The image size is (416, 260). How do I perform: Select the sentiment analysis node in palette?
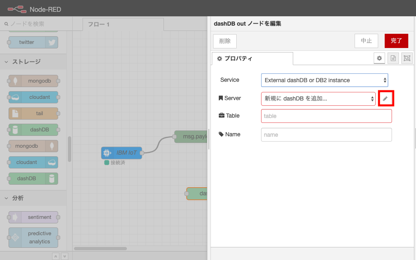coord(33,217)
